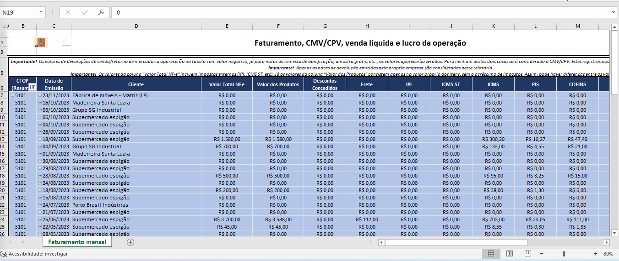619x261 pixels.
Task: Click the Descontos Concedidos header cell
Action: [325, 84]
